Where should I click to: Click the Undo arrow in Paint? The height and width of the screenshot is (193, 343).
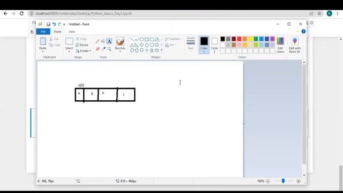click(54, 24)
